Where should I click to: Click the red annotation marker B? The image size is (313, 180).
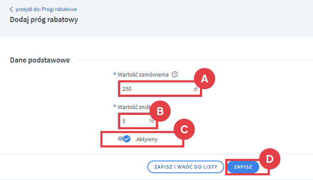click(x=160, y=111)
